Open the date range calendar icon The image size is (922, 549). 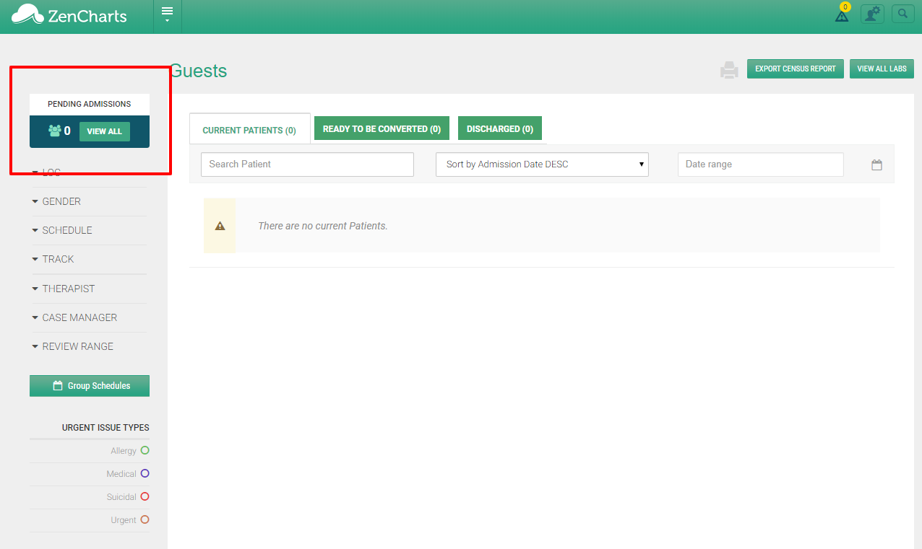(x=876, y=164)
